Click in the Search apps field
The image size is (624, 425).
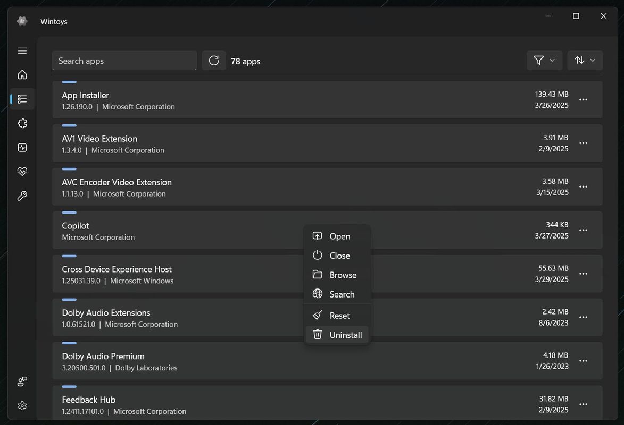[x=124, y=61]
